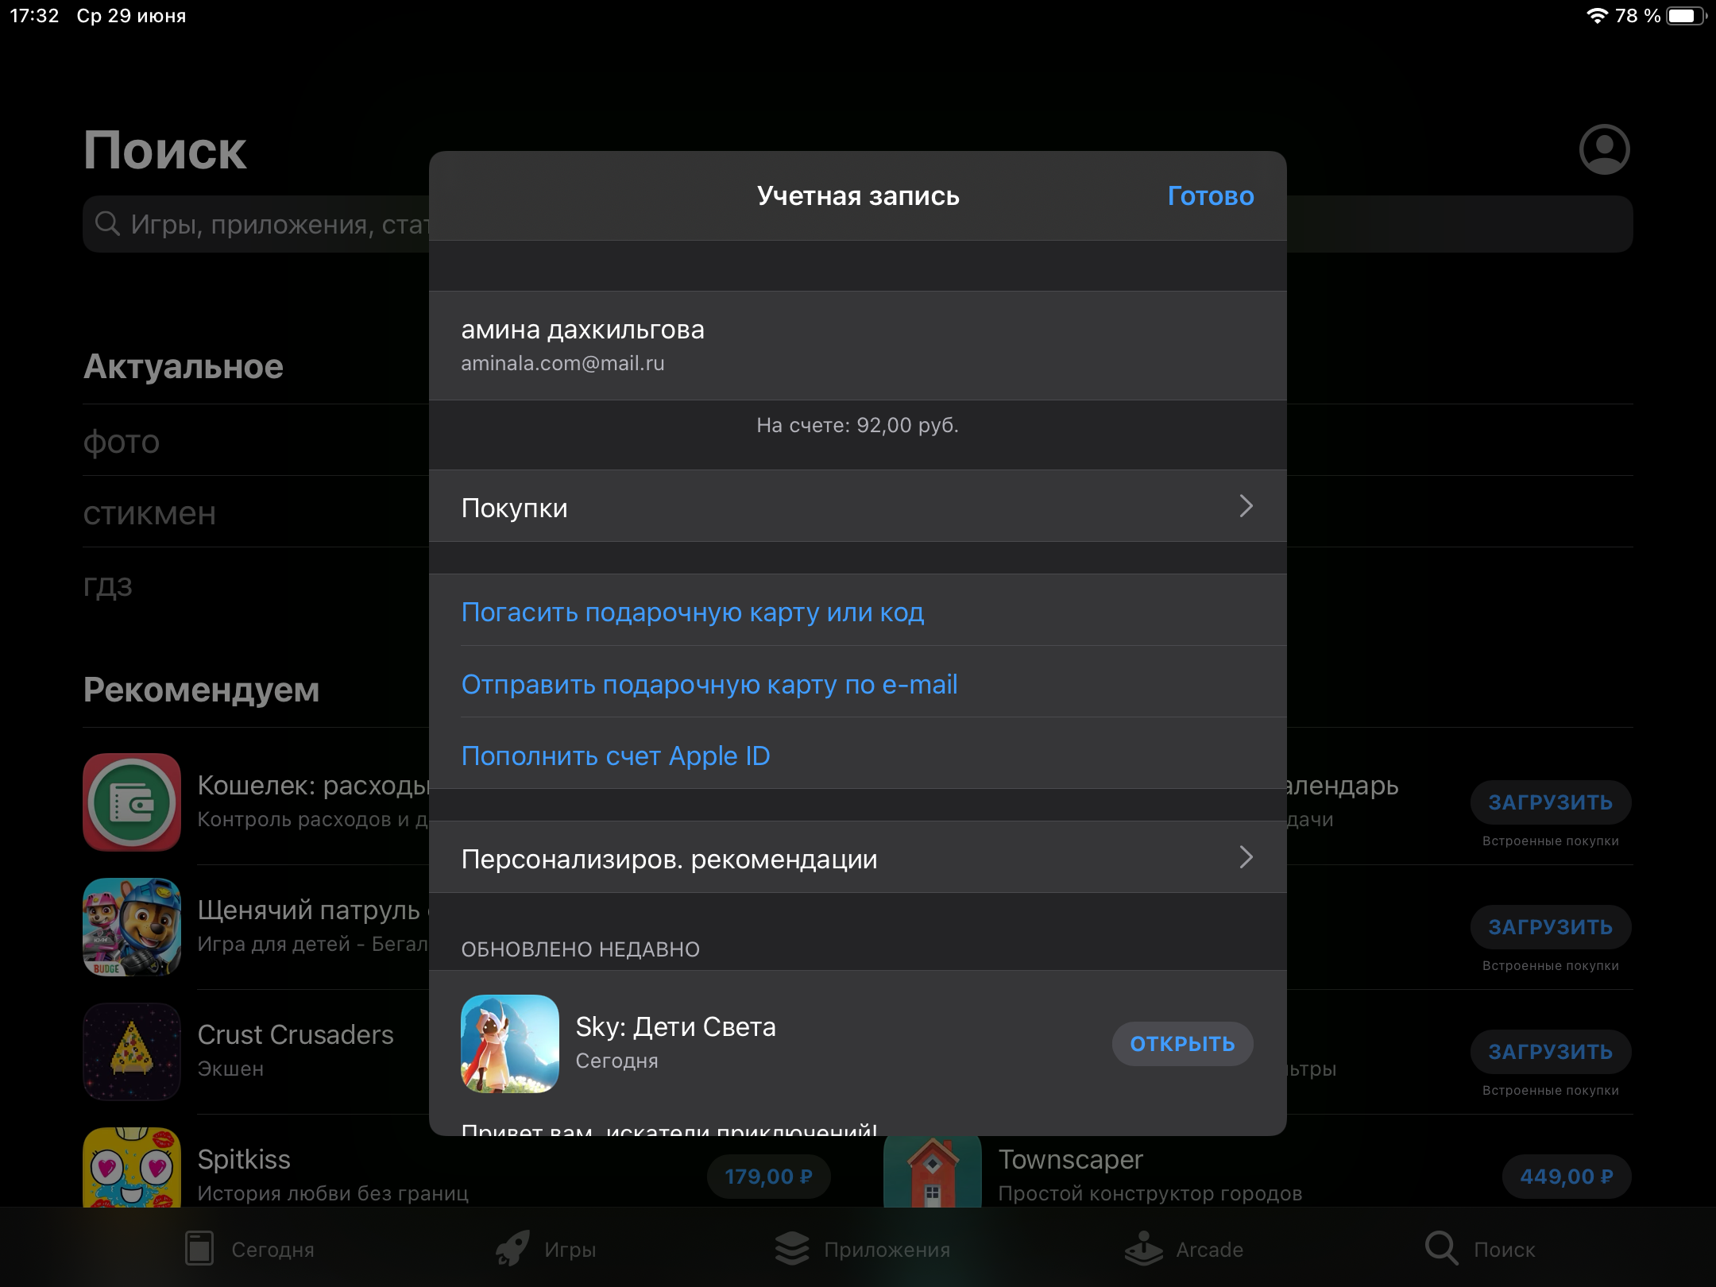Screen dimensions: 1716x1287
Task: Tap the account profile icon
Action: [1603, 149]
